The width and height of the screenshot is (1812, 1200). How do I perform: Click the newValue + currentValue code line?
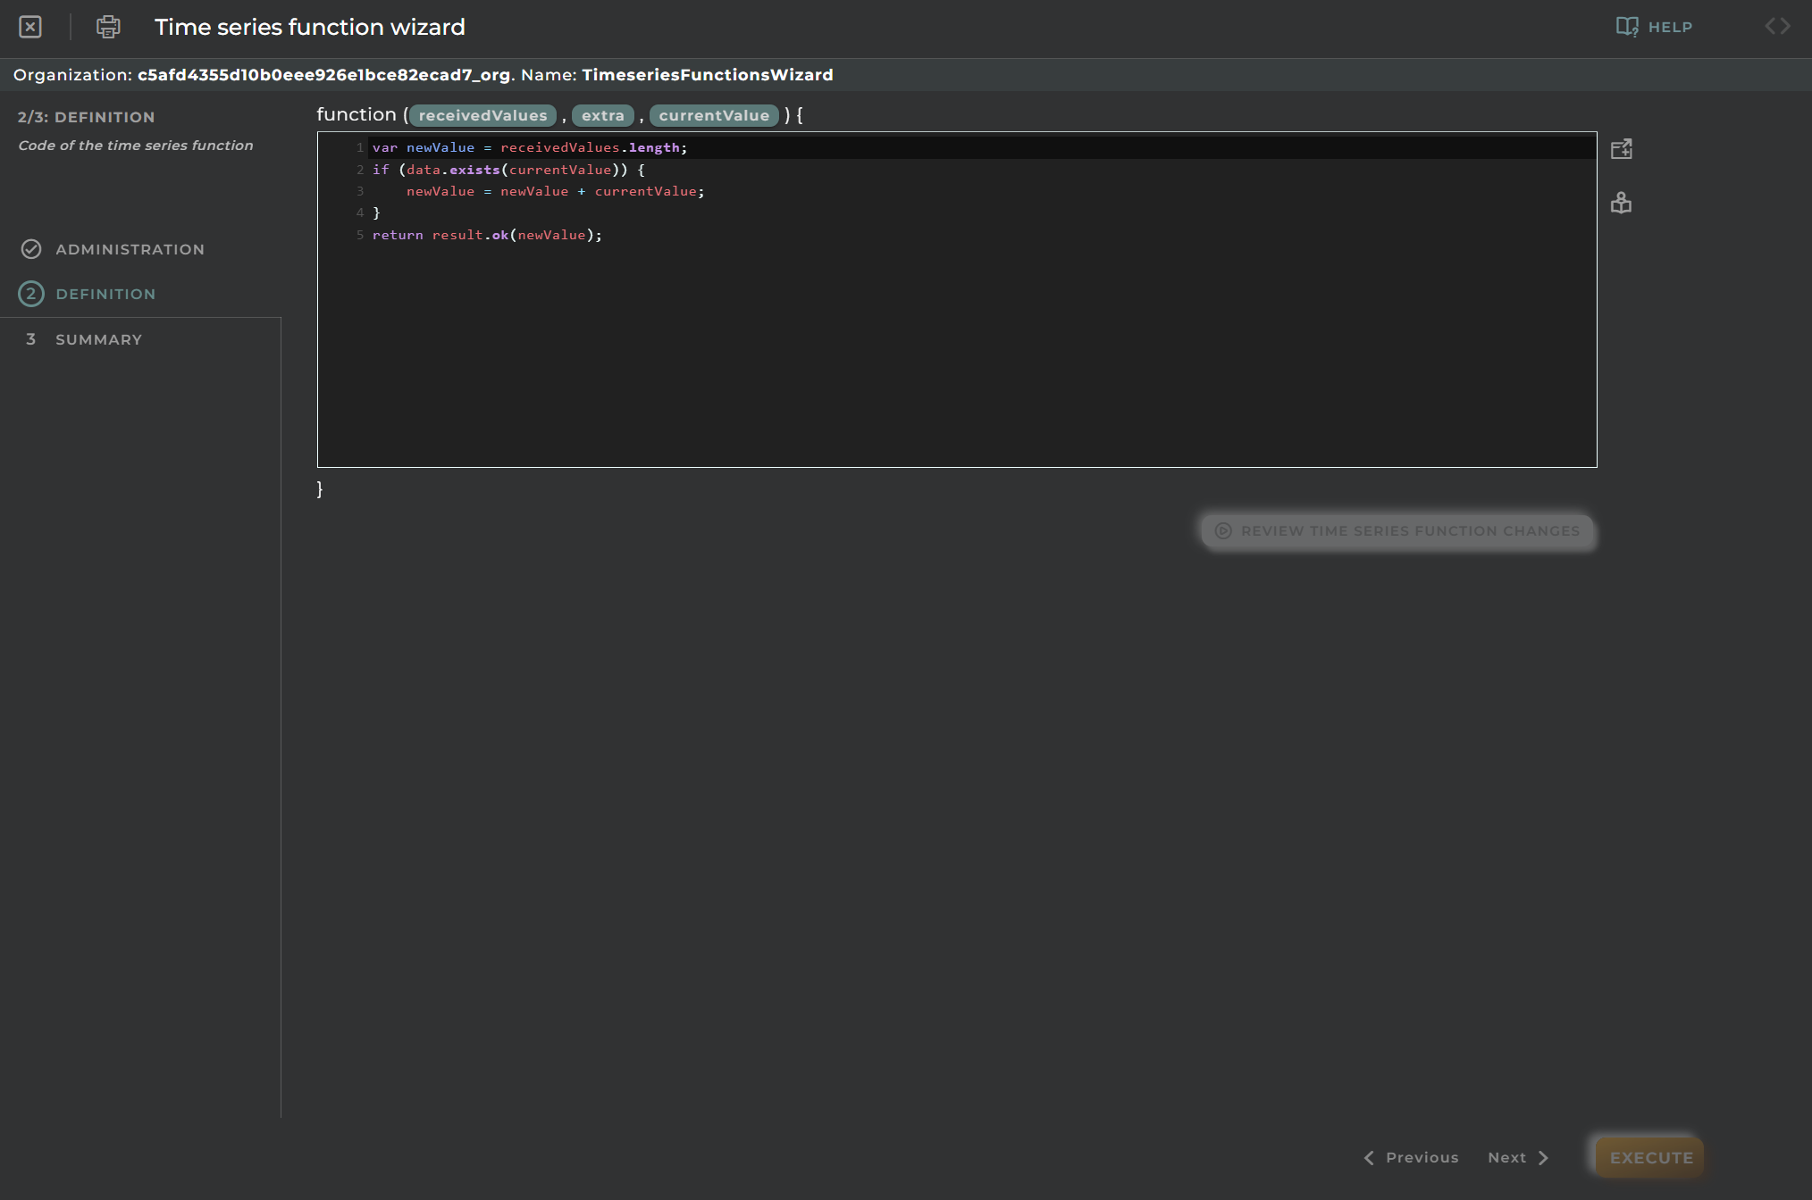555,191
